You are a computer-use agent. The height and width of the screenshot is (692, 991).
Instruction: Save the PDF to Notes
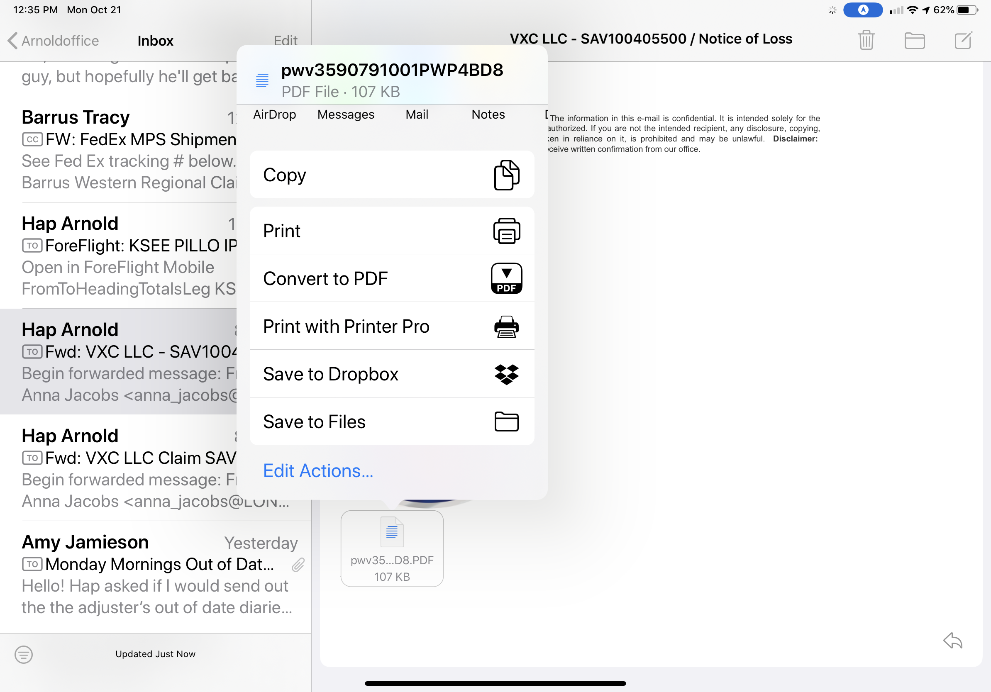point(488,115)
